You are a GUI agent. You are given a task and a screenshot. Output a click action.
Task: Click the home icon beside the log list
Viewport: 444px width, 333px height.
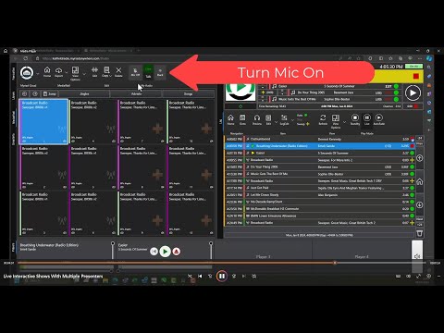click(420, 182)
